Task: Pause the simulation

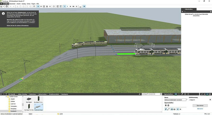Action: pos(65,6)
